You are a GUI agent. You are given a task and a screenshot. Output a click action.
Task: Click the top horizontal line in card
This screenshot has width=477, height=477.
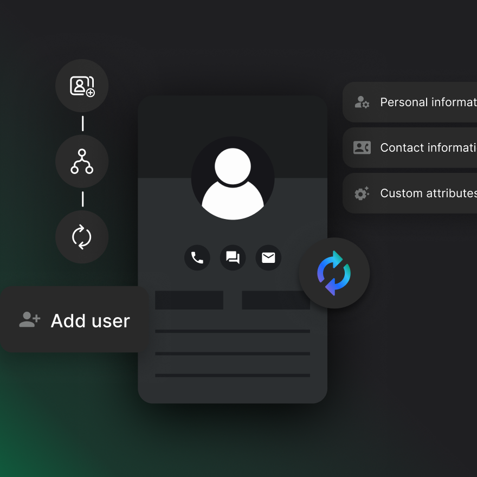[x=233, y=331]
